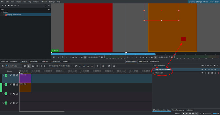This screenshot has height=115, width=220.
Task: Expand the Transform effect settings
Action: (154, 73)
